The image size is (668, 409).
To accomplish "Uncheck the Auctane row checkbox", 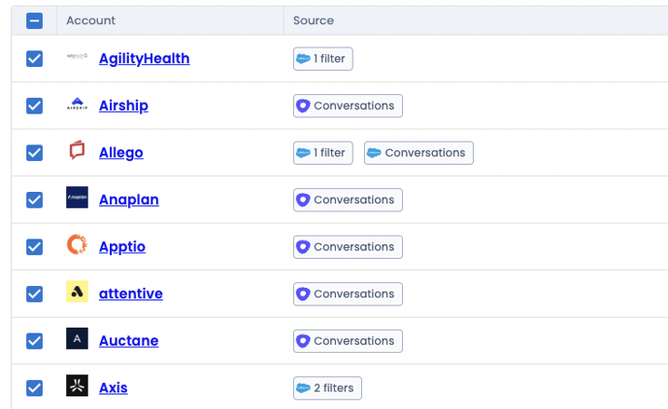I will [35, 341].
